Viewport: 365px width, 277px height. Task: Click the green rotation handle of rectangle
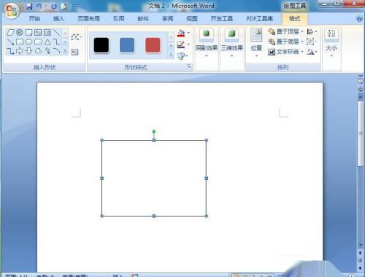[x=154, y=132]
